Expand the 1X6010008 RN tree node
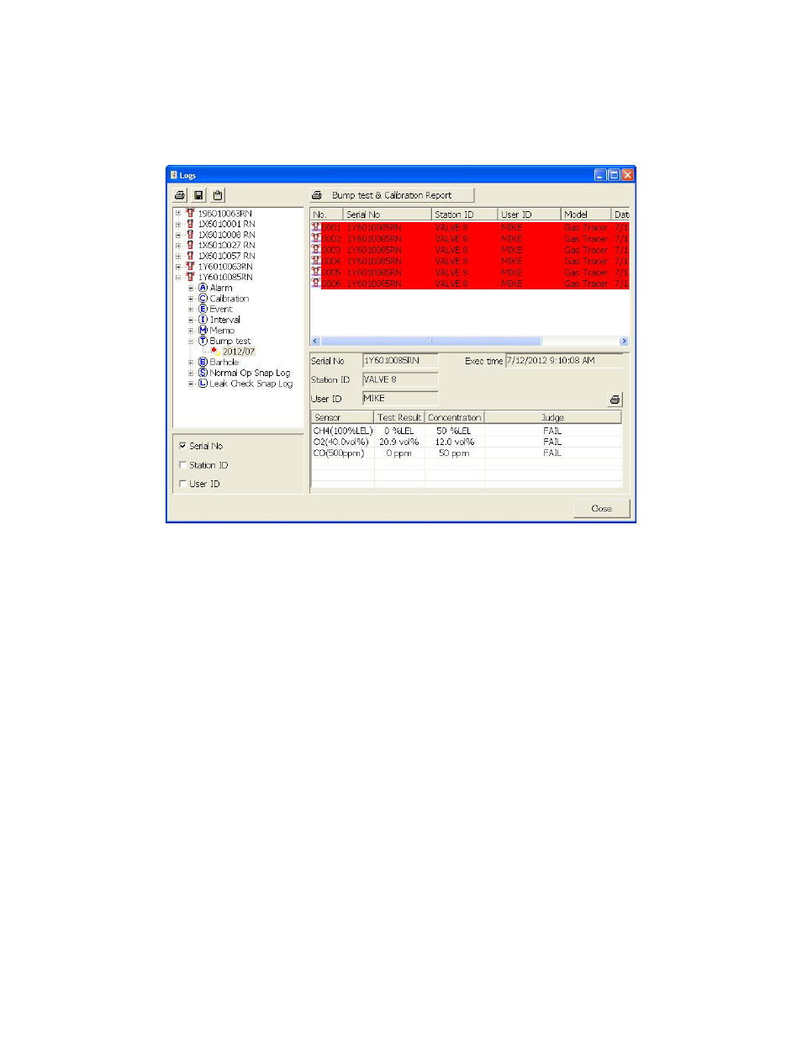Image resolution: width=802 pixels, height=1039 pixels. 178,235
